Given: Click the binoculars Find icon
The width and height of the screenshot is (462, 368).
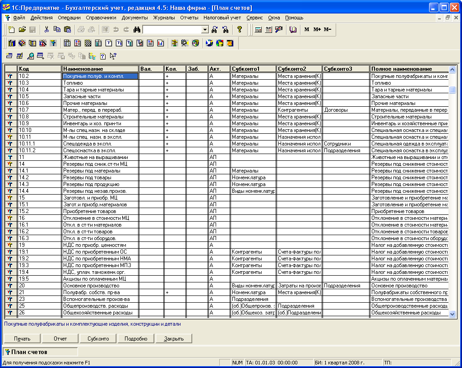Looking at the screenshot, I should click(137, 29).
